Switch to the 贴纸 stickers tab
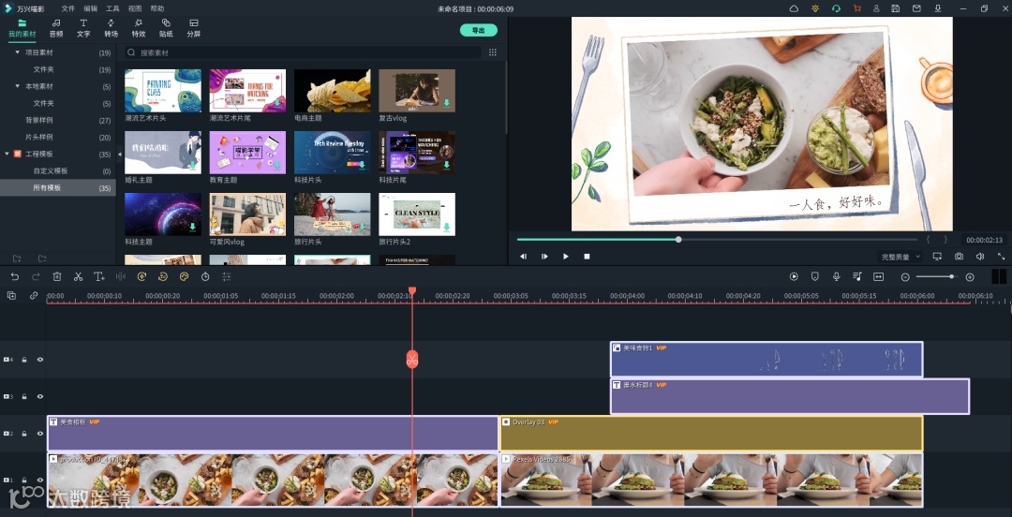The width and height of the screenshot is (1012, 517). (x=166, y=28)
